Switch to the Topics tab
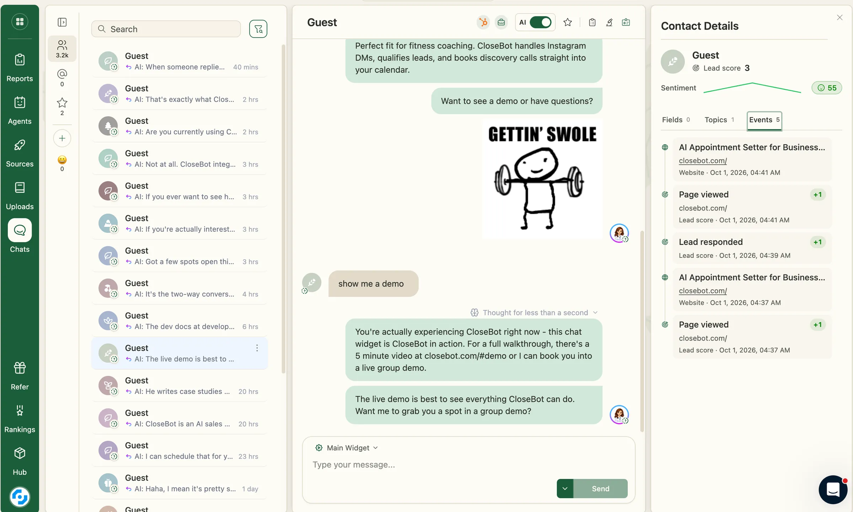The width and height of the screenshot is (853, 512). (719, 120)
